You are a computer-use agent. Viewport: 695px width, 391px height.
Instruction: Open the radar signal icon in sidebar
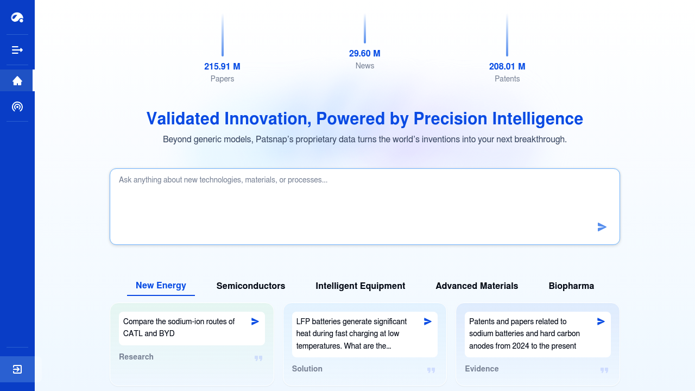17,106
